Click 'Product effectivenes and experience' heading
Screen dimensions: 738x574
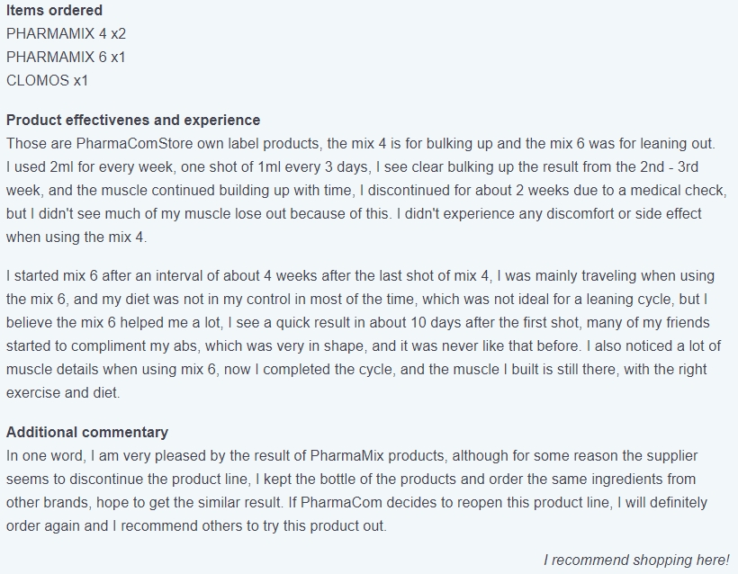(133, 120)
